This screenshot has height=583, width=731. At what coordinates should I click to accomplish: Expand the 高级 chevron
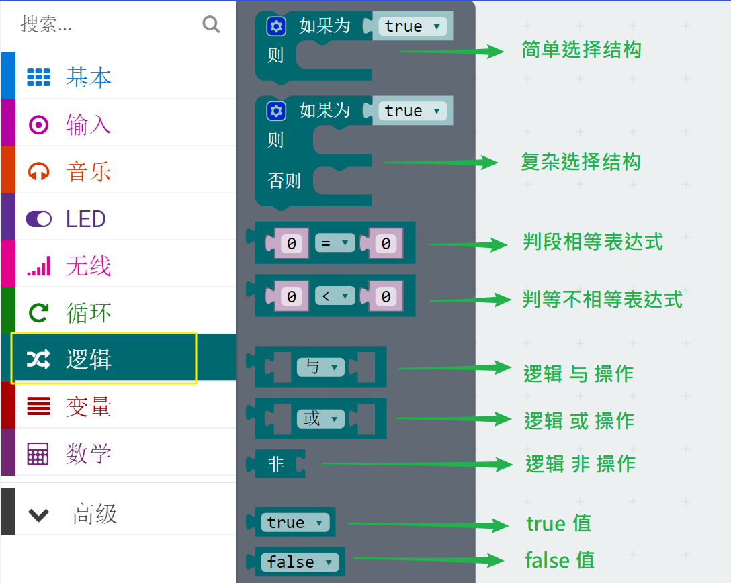click(39, 515)
